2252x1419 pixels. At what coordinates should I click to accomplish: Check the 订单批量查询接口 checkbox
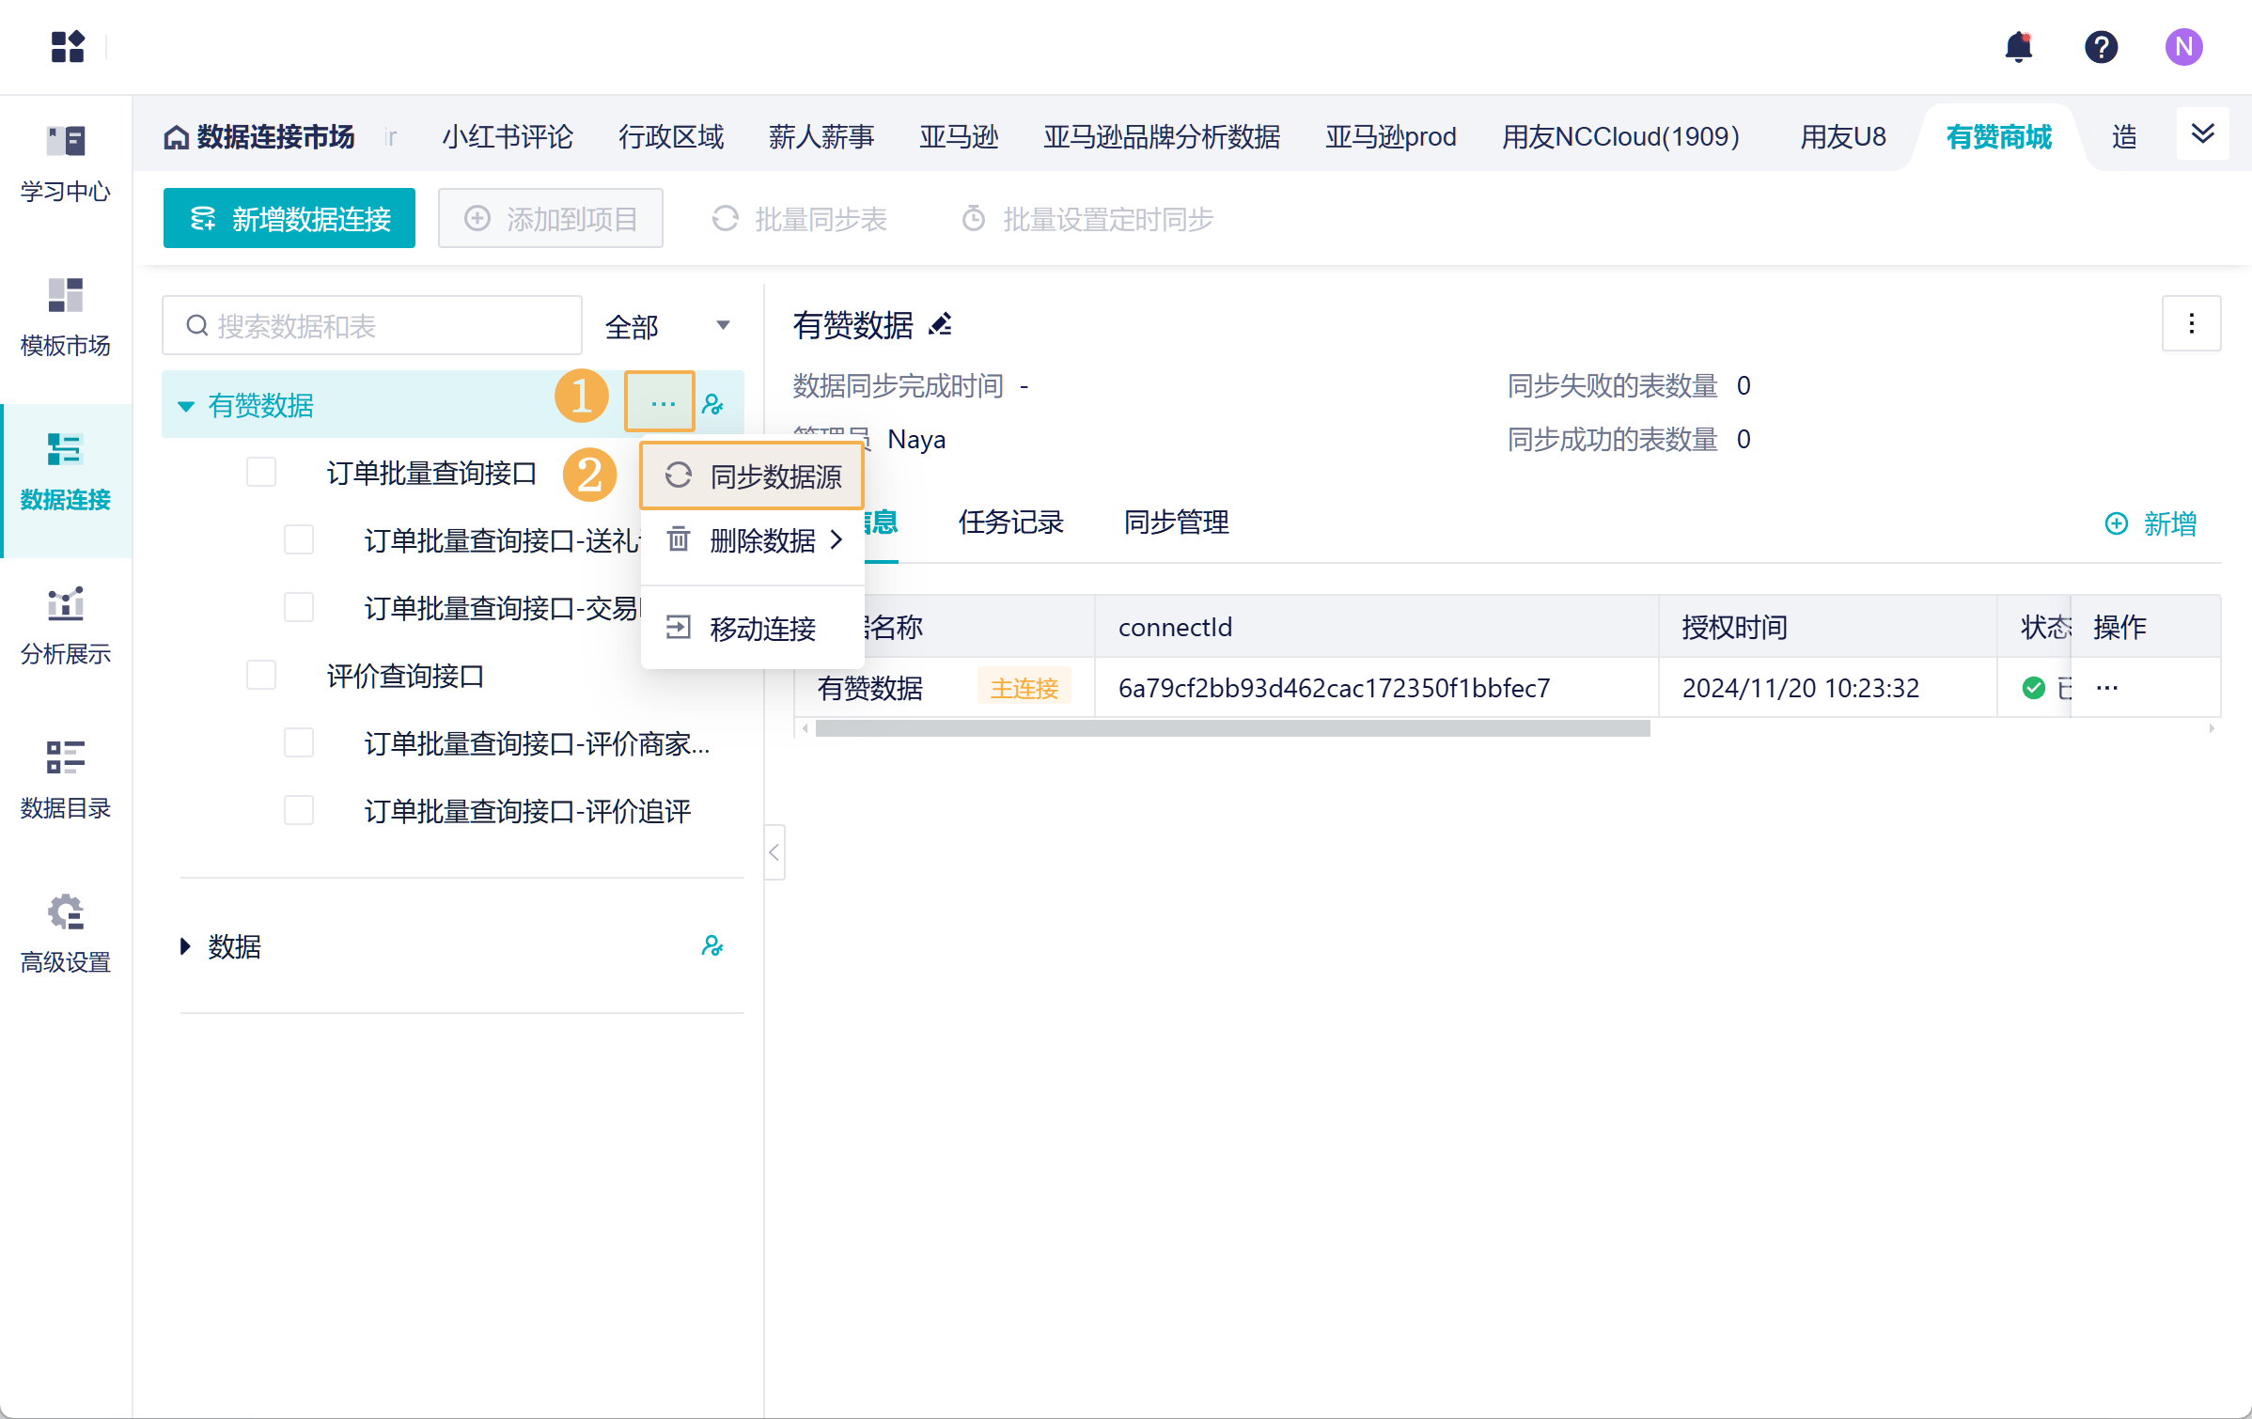[261, 472]
